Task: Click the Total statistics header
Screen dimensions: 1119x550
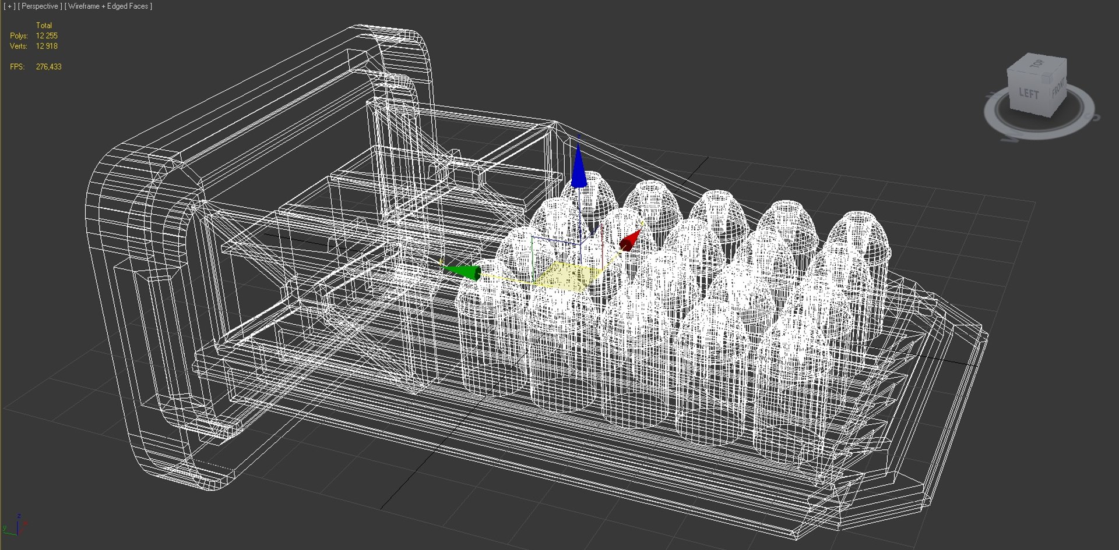Action: tap(44, 26)
